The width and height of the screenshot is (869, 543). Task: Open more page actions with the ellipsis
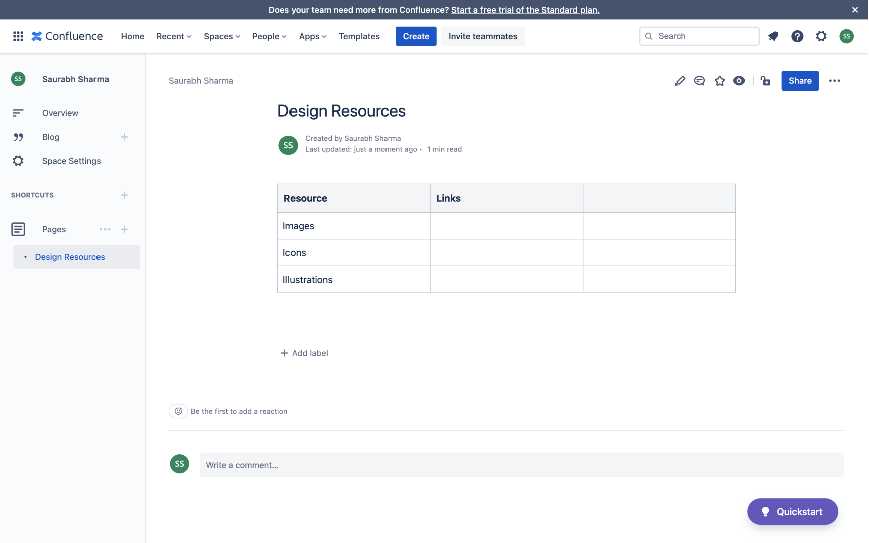[834, 80]
